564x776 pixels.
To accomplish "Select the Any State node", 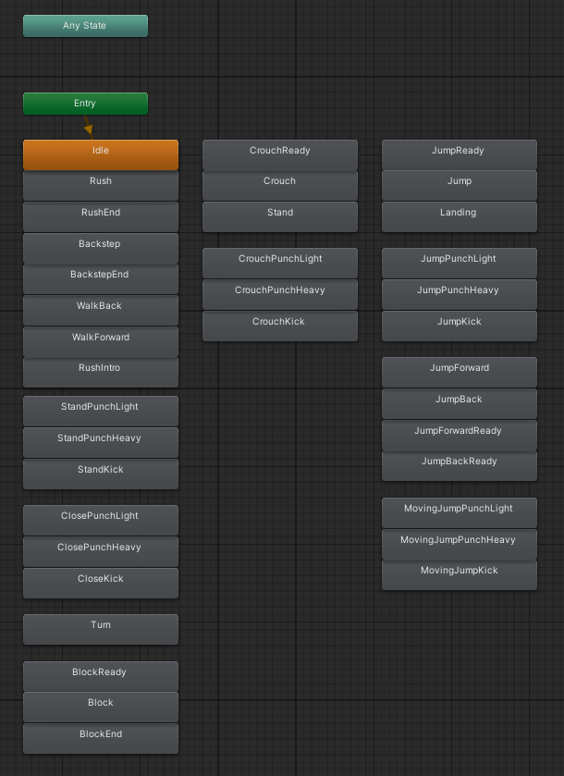I will point(85,26).
